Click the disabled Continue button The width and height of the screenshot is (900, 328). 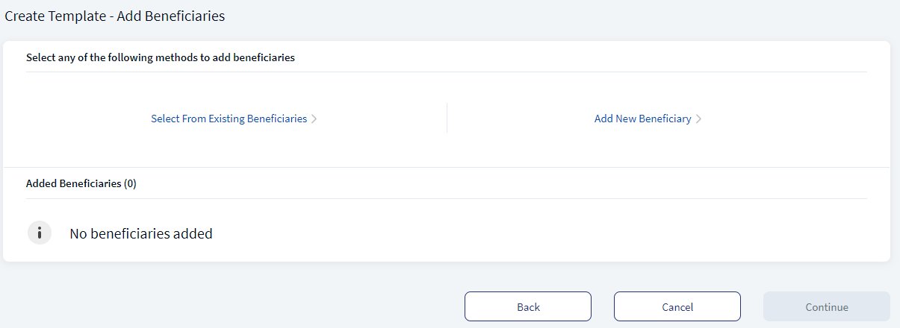click(x=827, y=306)
